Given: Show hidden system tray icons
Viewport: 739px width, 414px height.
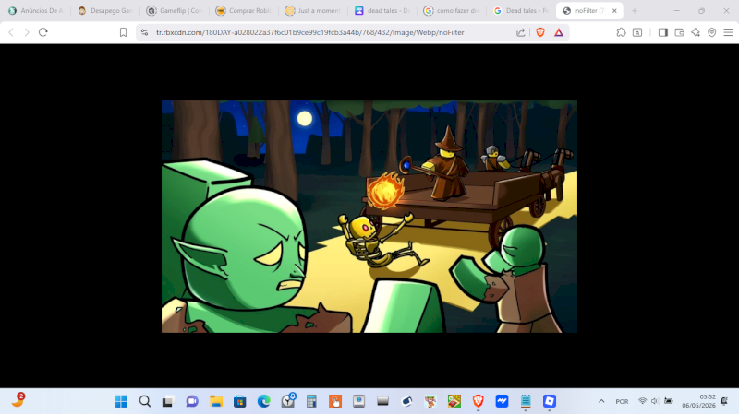Looking at the screenshot, I should [x=601, y=401].
